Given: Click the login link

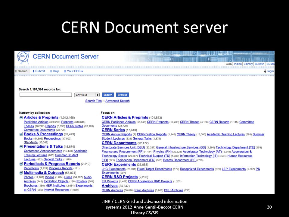Looking at the screenshot, I should point(270,71).
